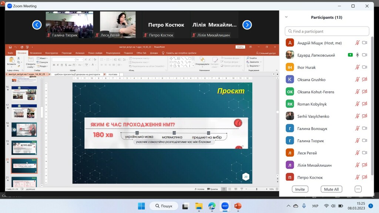Screen dimensions: 379x213
Task: Click green screen-share icon beside Едуард Лапковський
Action: pos(350,55)
